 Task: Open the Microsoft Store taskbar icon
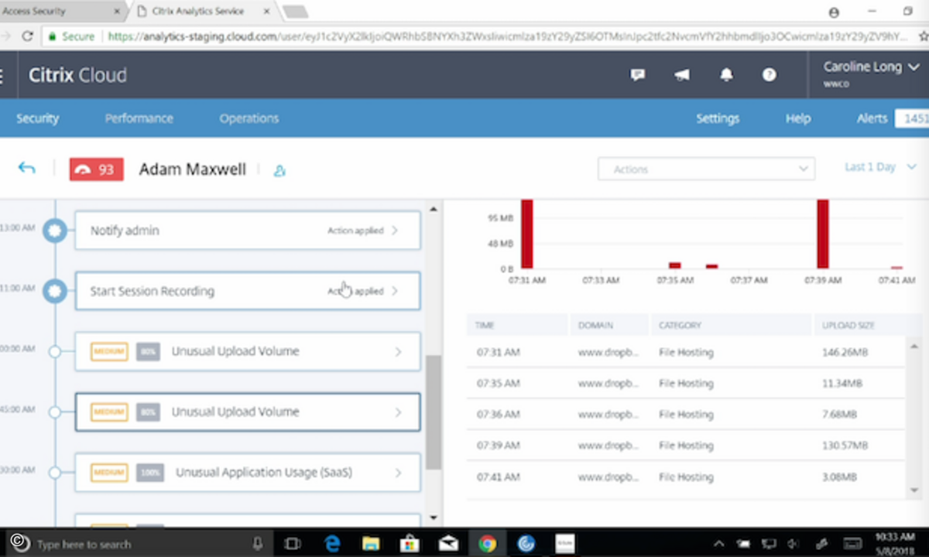click(x=410, y=544)
